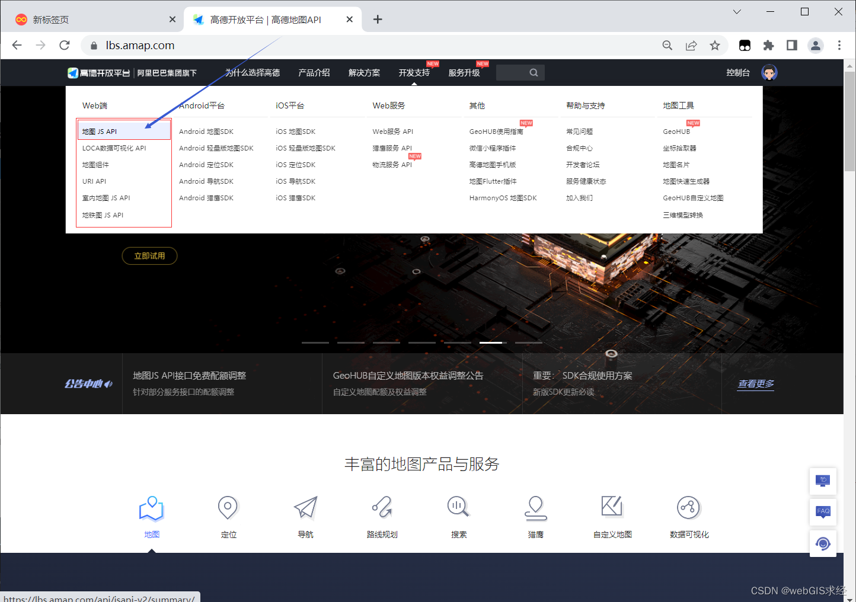
Task: Open the 为什么选择高德 menu item
Action: (x=253, y=72)
